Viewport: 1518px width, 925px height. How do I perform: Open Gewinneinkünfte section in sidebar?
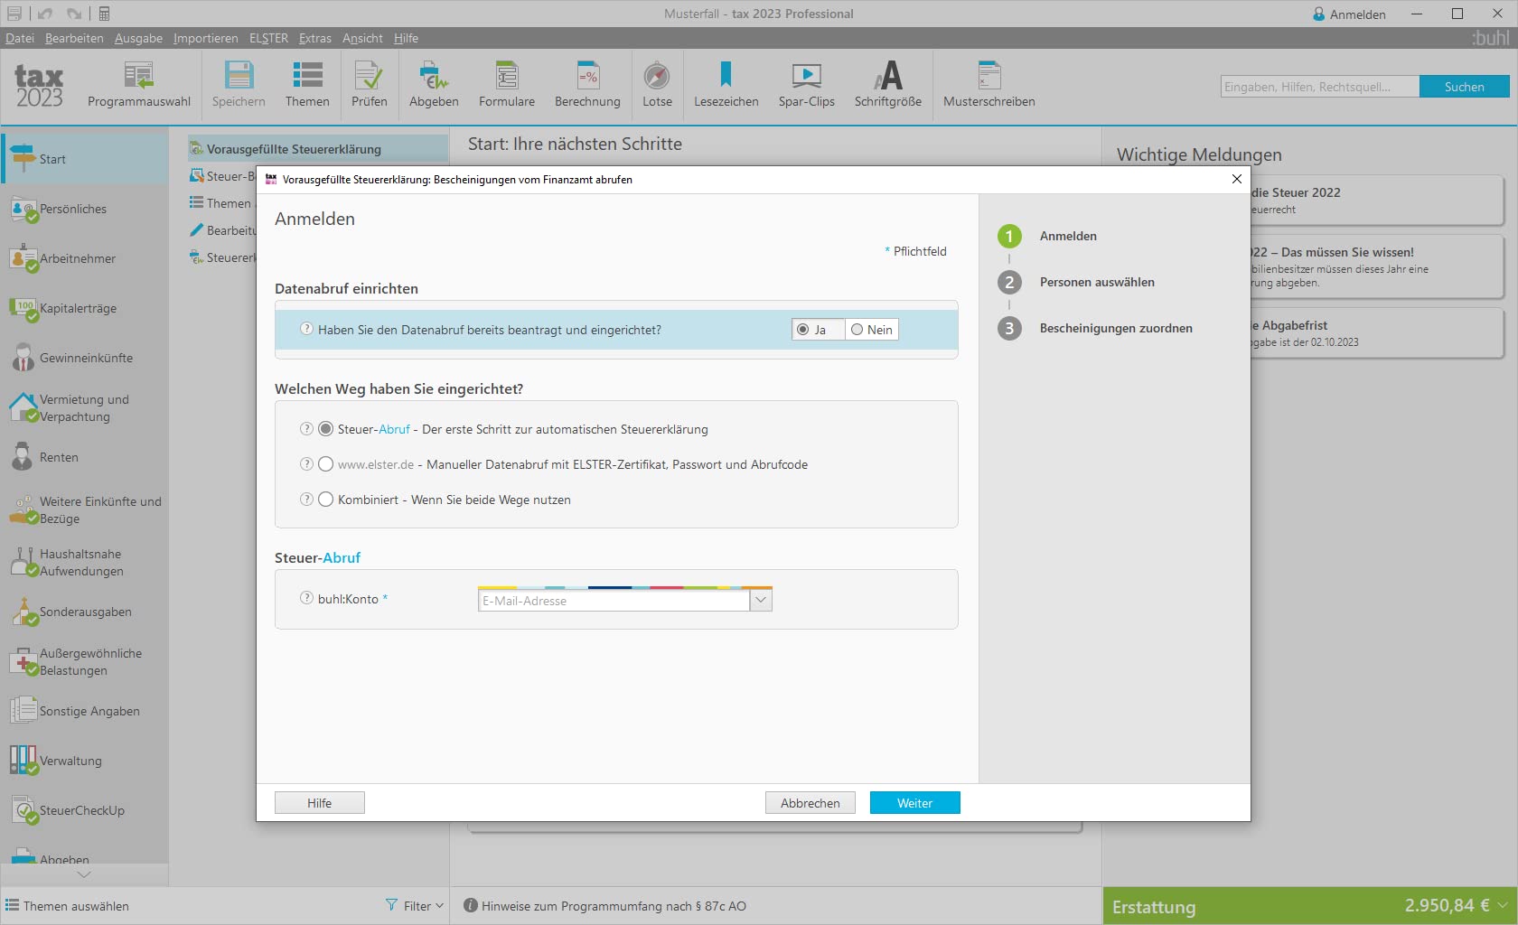(85, 358)
